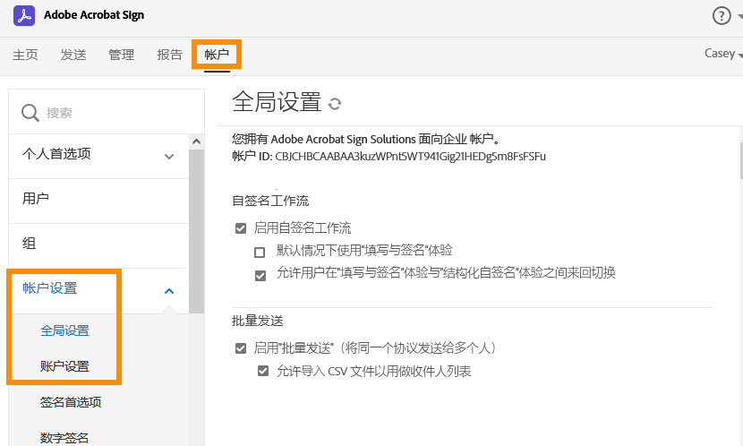The height and width of the screenshot is (446, 743).
Task: Click the sidebar scrollbar thumb
Action: (197, 232)
